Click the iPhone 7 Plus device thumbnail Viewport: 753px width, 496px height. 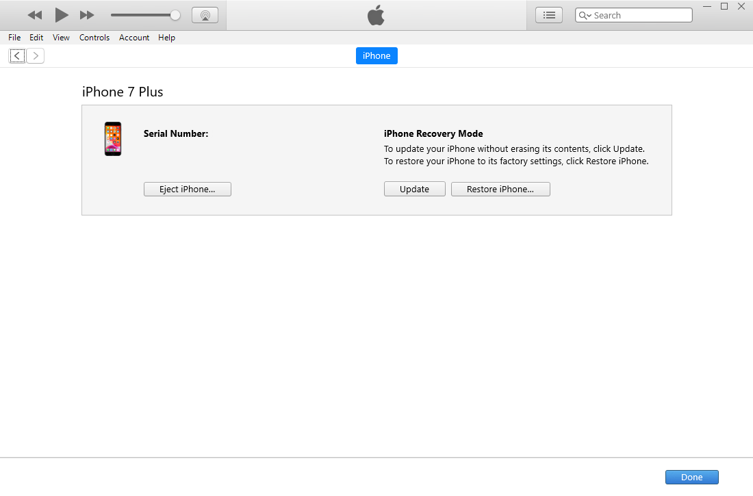[113, 139]
